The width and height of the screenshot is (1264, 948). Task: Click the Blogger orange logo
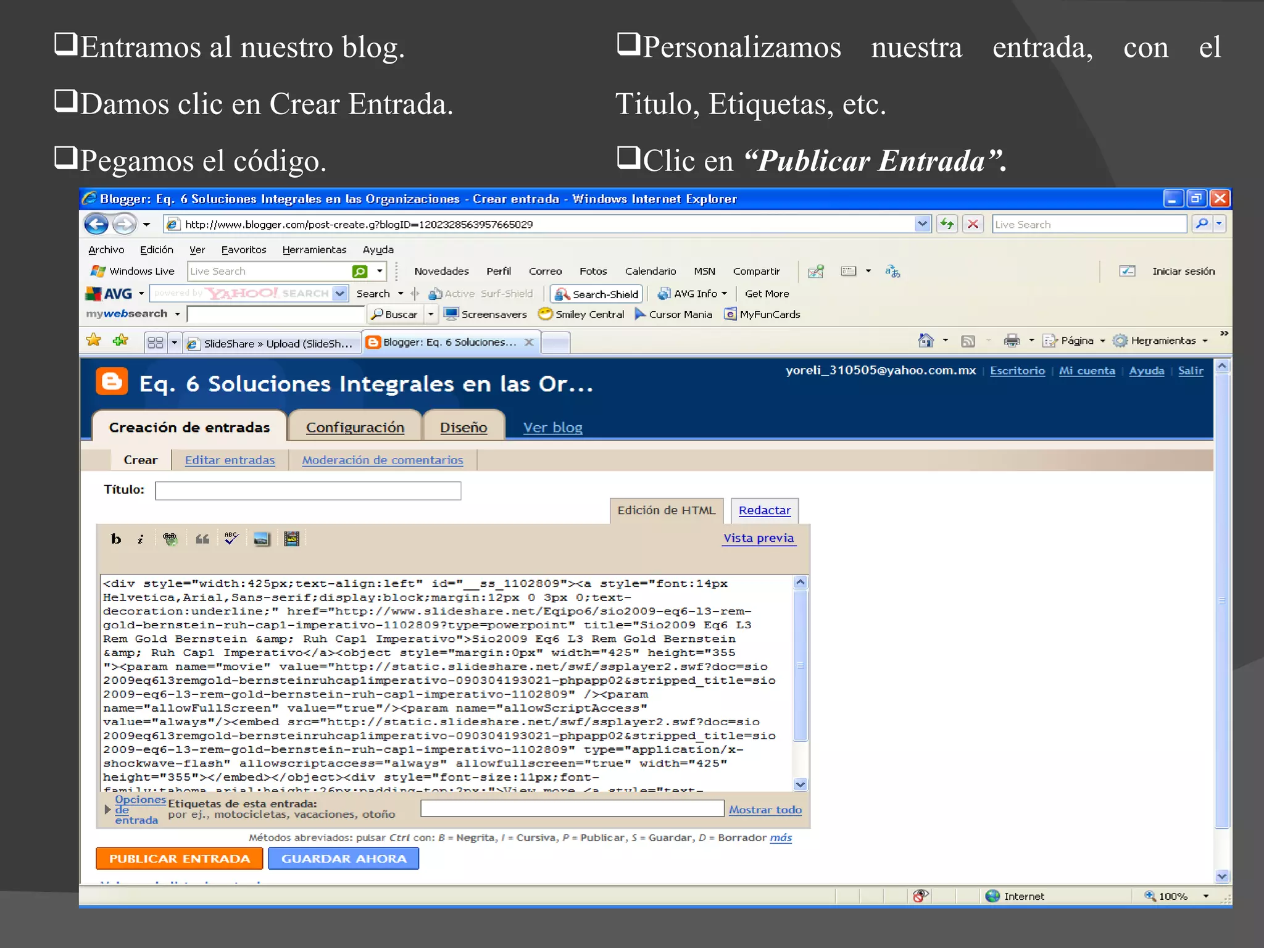pos(112,381)
